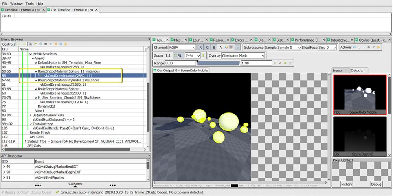The width and height of the screenshot is (393, 196).
Task: Click the magnifier zoom-range icon beside Range
Action: click(x=275, y=63)
